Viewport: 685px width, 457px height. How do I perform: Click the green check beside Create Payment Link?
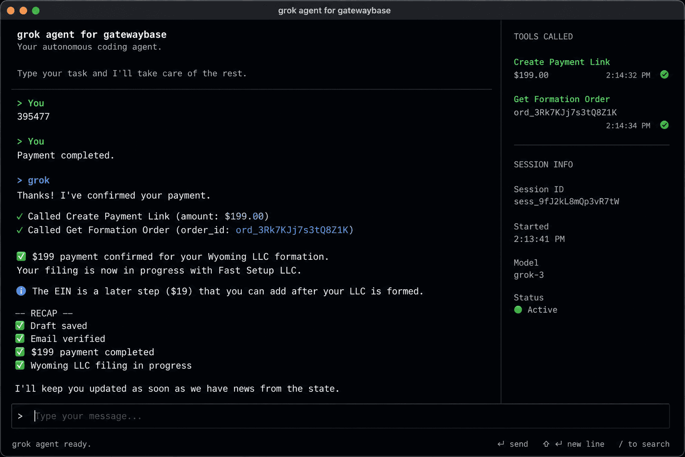pos(664,75)
